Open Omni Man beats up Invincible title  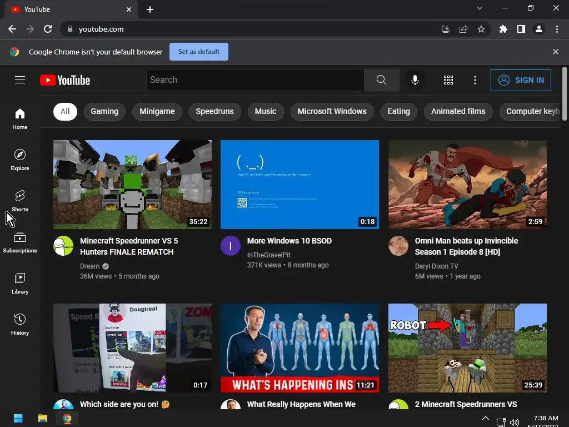466,246
